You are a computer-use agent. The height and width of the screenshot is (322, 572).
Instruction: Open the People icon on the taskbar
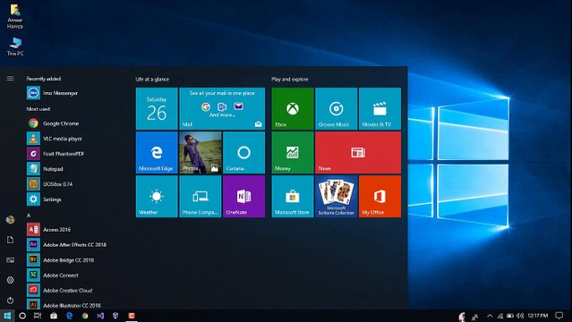[x=475, y=317]
